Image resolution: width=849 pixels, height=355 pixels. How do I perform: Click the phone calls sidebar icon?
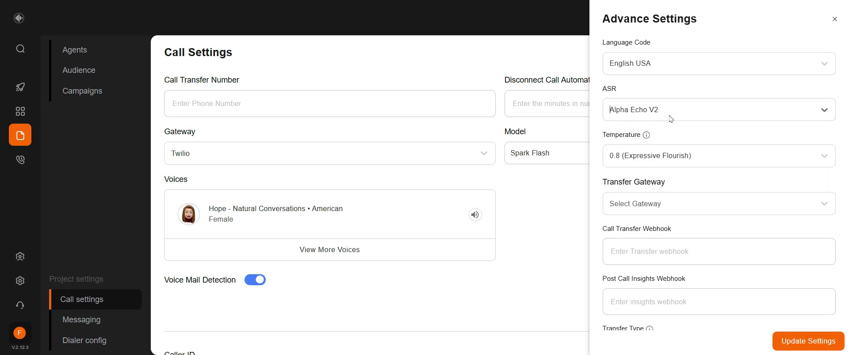[20, 159]
